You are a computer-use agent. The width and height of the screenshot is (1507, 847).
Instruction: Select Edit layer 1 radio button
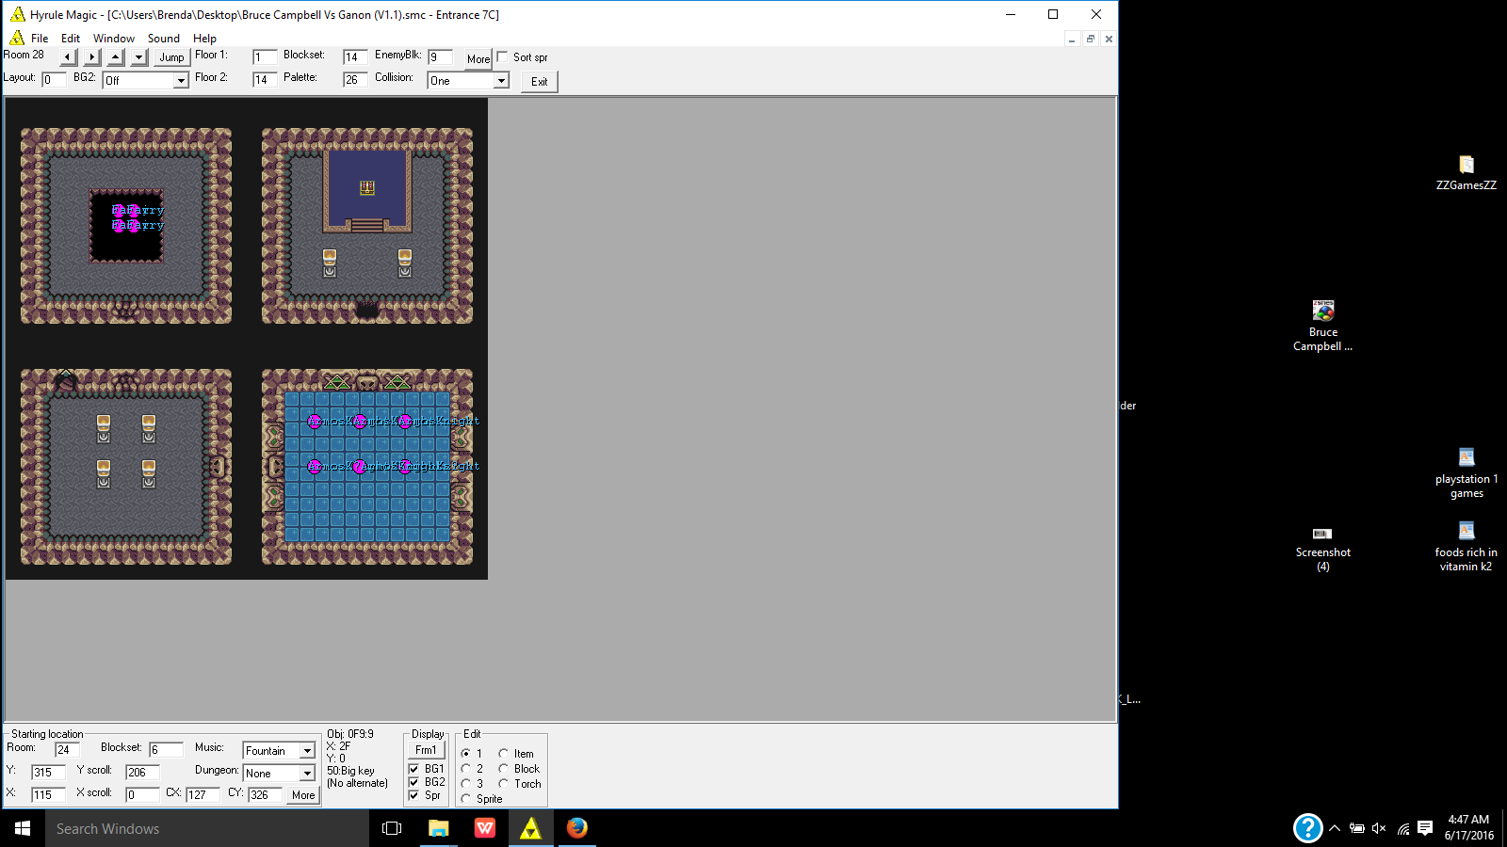click(x=465, y=754)
